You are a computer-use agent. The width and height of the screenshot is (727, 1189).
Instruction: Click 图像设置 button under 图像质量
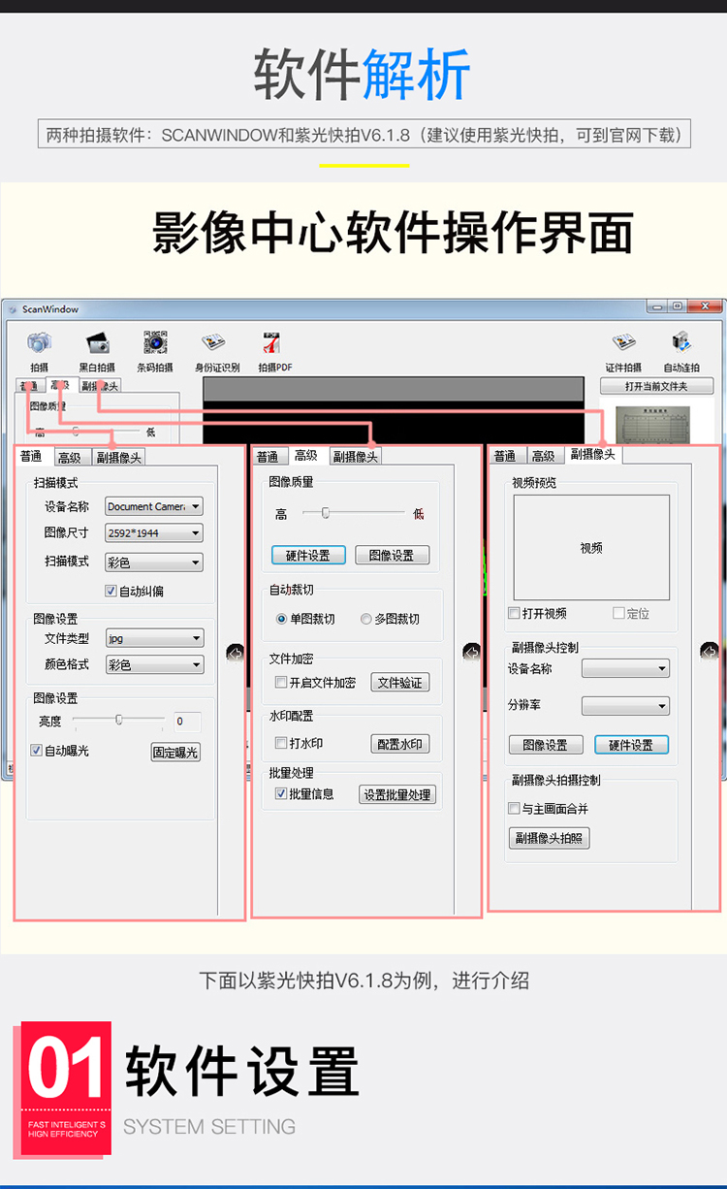[x=392, y=556]
